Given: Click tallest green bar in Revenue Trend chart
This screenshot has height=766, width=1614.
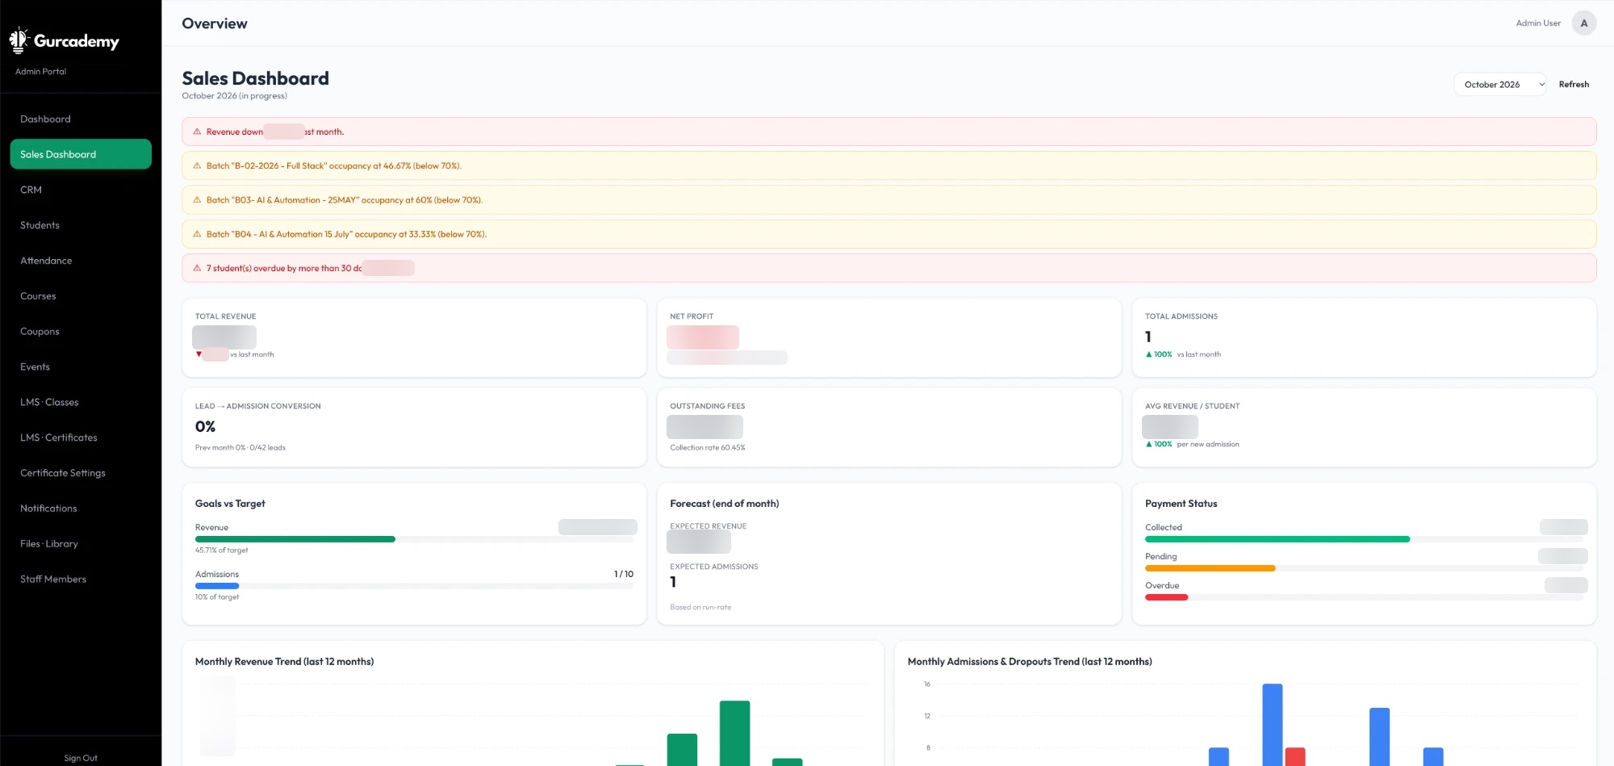Looking at the screenshot, I should click(x=734, y=733).
